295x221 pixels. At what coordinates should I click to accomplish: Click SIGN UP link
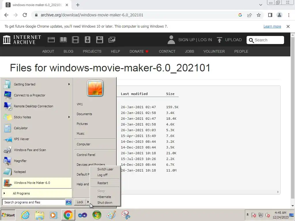pos(186,40)
